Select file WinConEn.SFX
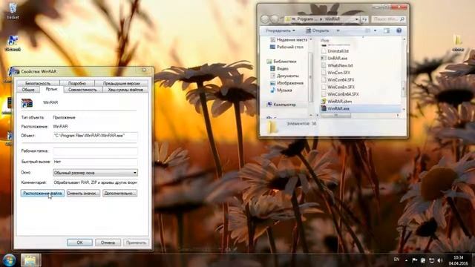 [341, 87]
